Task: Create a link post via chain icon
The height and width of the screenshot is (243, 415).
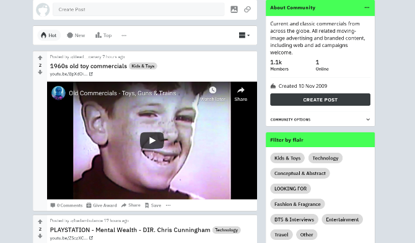Action: pos(247,9)
